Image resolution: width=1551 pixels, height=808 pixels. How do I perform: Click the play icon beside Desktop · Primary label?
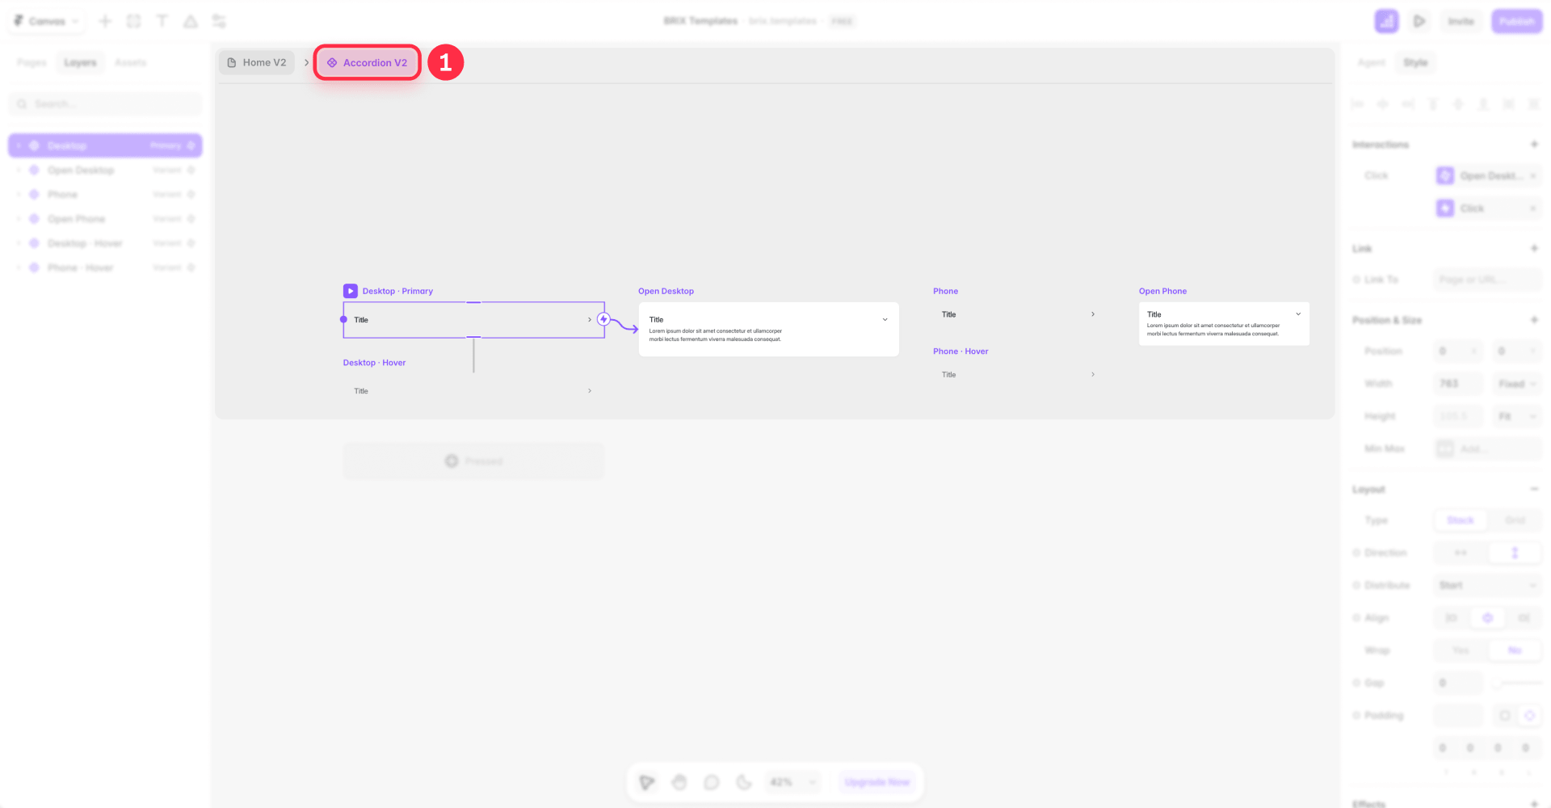pos(351,291)
